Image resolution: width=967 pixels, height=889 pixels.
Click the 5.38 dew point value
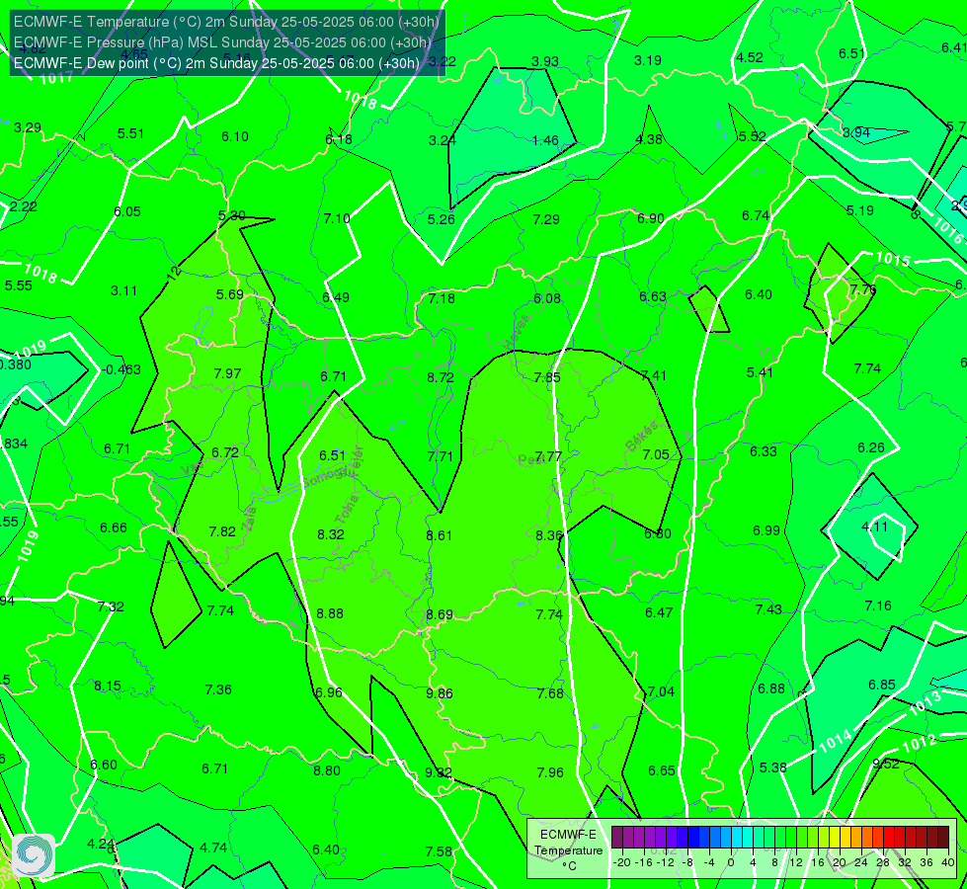click(772, 768)
